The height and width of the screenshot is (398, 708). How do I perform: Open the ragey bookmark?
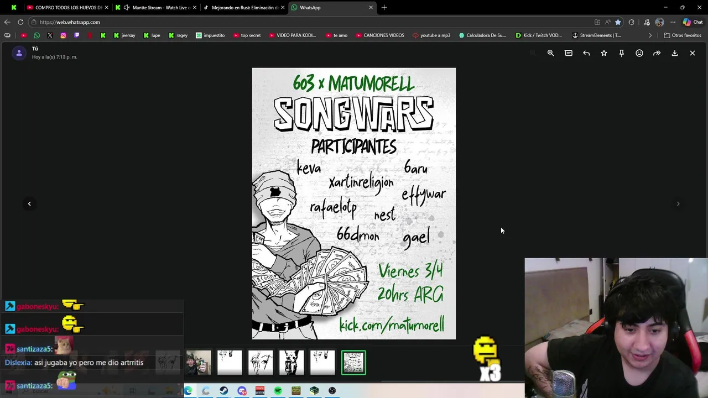(x=178, y=35)
